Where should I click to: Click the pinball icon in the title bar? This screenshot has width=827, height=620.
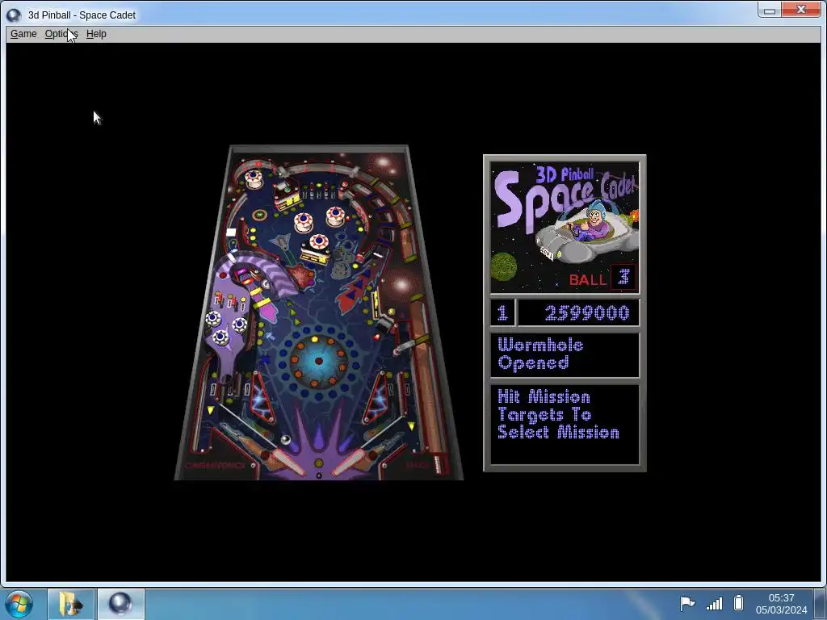[x=14, y=15]
